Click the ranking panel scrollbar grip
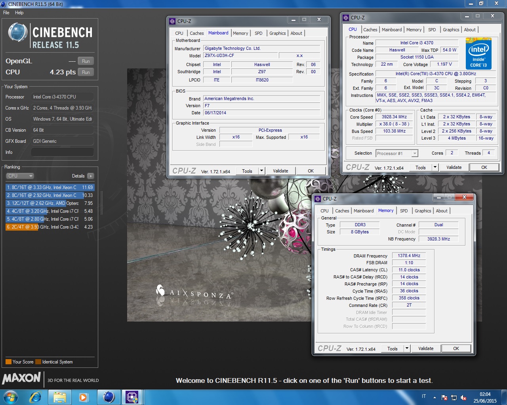The width and height of the screenshot is (507, 405). (x=101, y=202)
